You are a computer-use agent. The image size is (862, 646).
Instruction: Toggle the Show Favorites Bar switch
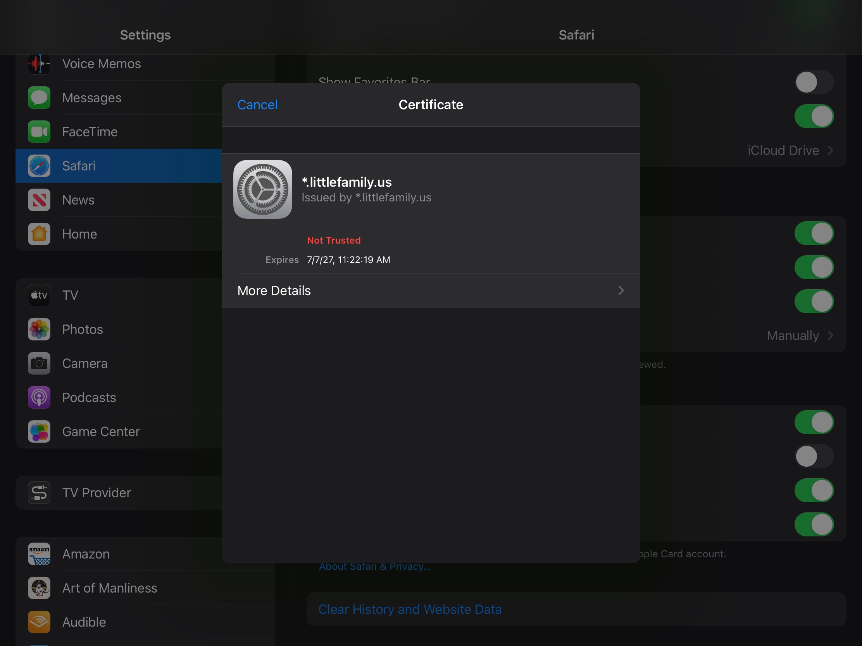814,82
